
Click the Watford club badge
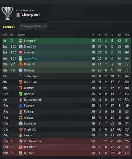click(x=21, y=88)
